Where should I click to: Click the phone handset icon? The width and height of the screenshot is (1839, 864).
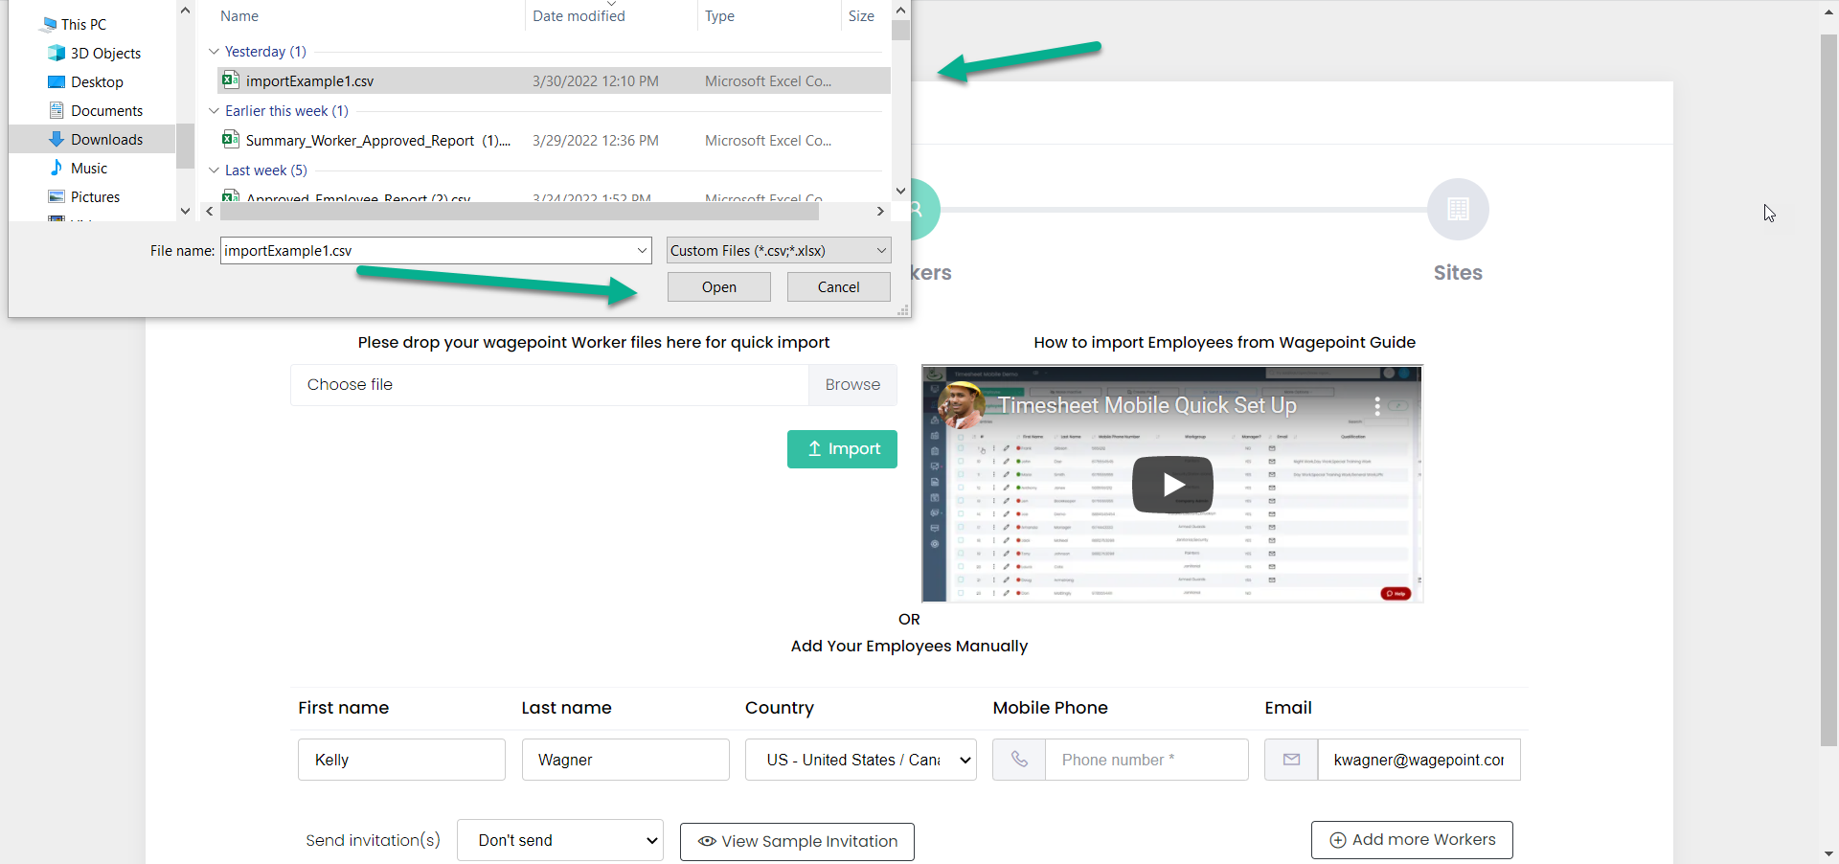(1019, 760)
